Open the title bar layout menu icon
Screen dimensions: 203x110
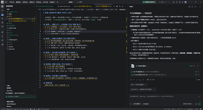[57, 2]
